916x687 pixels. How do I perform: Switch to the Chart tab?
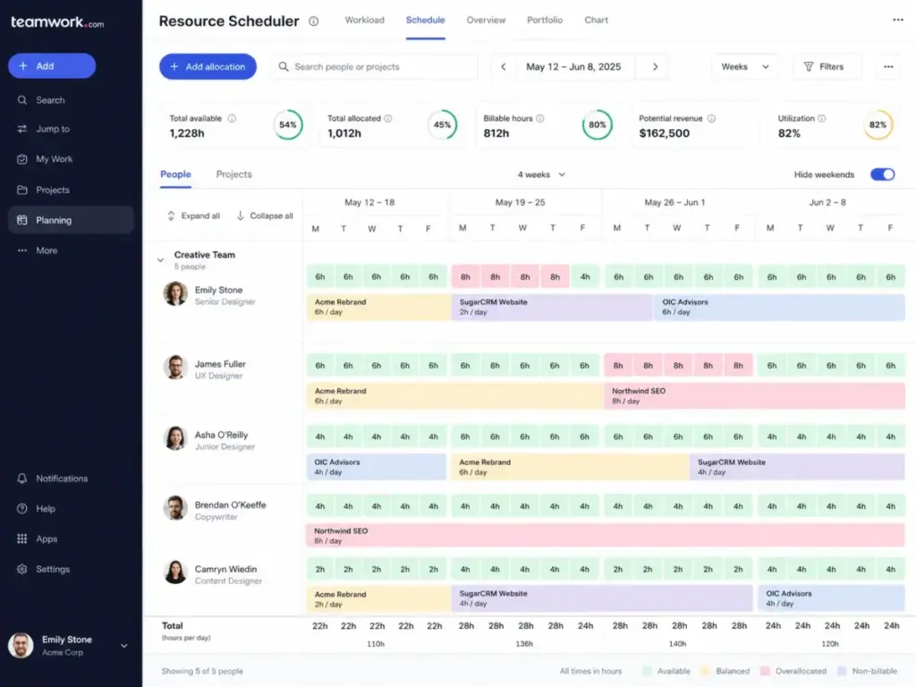coord(596,20)
